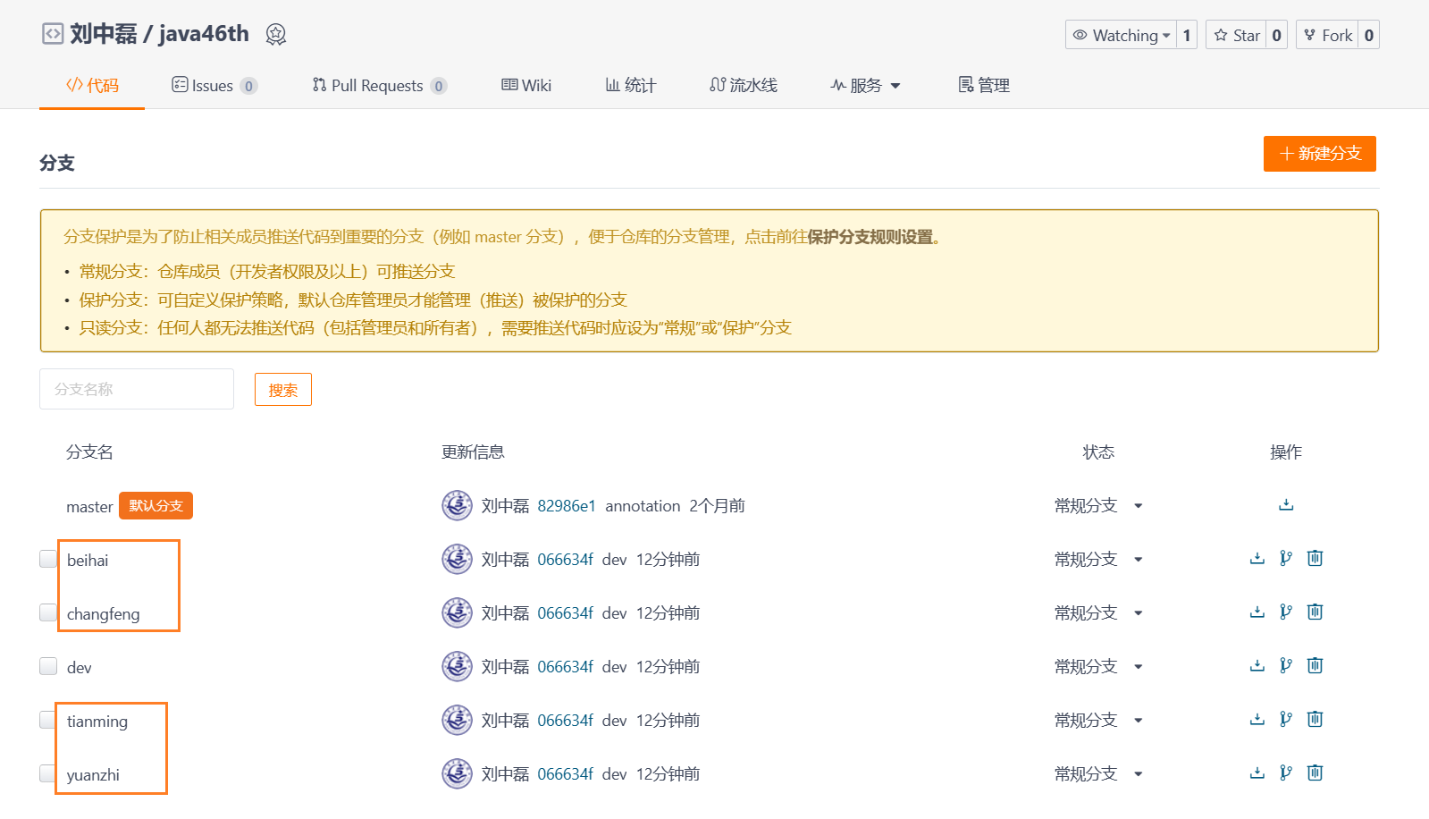Open Watching dropdown menu

(1121, 35)
